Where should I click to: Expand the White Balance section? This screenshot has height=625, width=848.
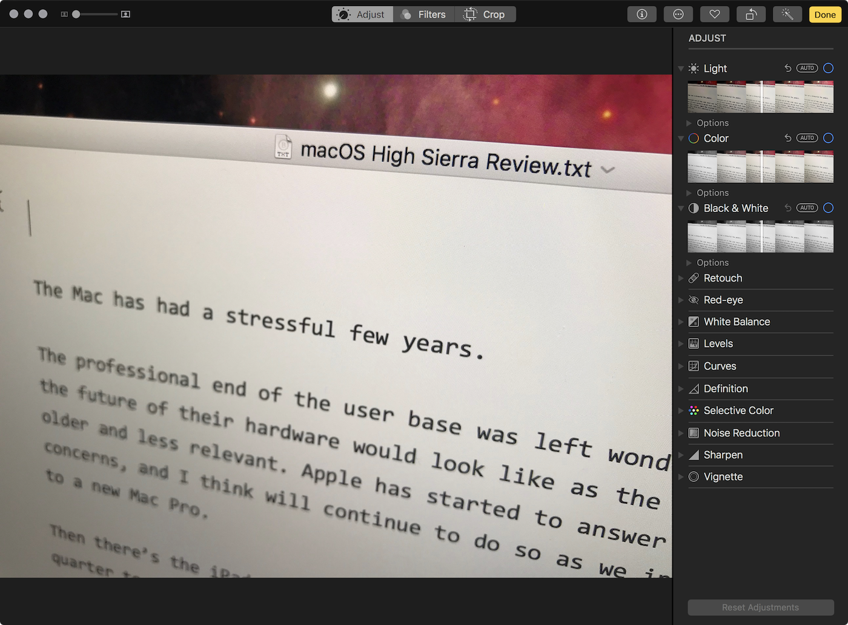click(x=681, y=322)
